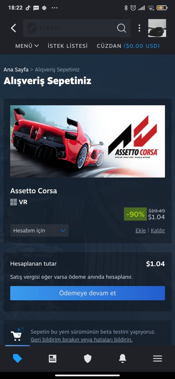The height and width of the screenshot is (379, 175).
Task: Open the three-dot options menu
Action: click(x=139, y=28)
